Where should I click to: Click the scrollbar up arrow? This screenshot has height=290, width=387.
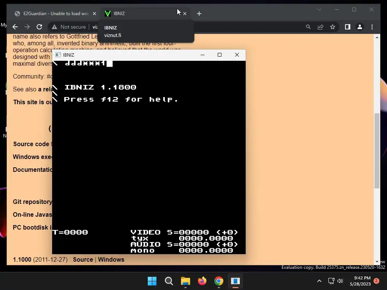click(x=377, y=37)
